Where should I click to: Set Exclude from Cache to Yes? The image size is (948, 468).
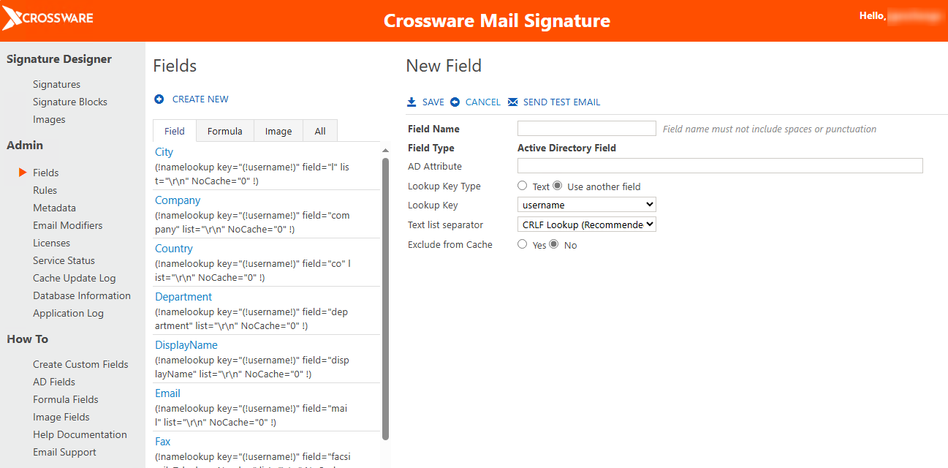coord(522,244)
